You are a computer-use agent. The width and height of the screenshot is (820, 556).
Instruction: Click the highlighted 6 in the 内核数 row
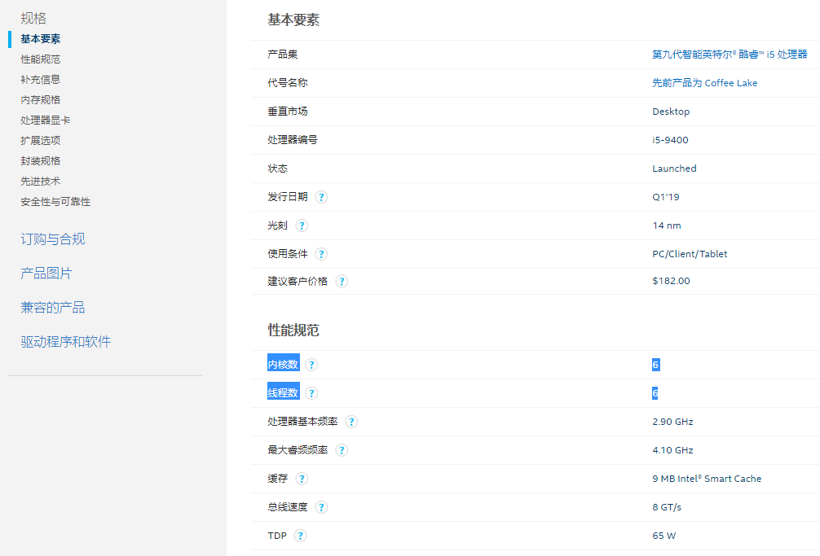(x=656, y=365)
